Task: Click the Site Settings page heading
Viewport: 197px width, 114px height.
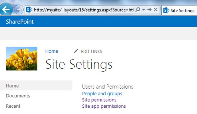Action: (79, 65)
